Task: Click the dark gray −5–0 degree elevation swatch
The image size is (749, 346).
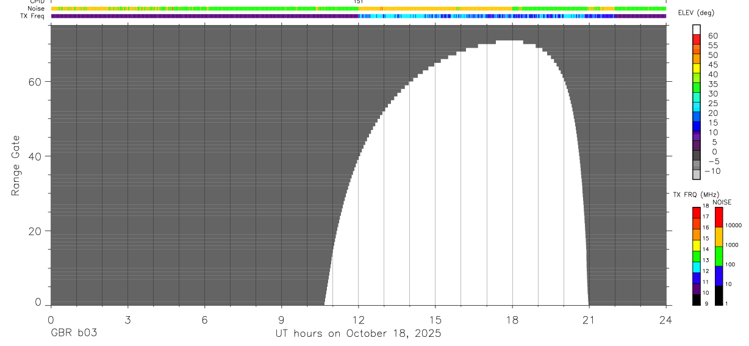Action: [697, 156]
